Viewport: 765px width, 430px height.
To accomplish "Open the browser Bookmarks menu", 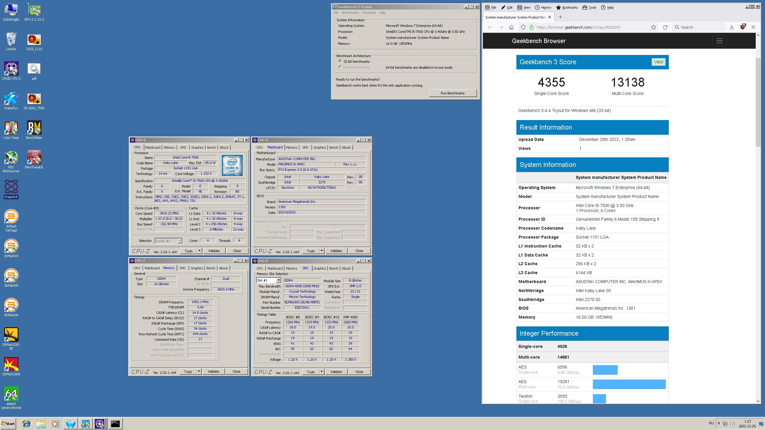I will coord(567,7).
